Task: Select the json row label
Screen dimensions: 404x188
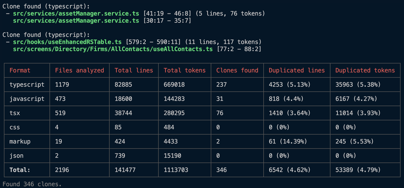Action: (x=16, y=156)
